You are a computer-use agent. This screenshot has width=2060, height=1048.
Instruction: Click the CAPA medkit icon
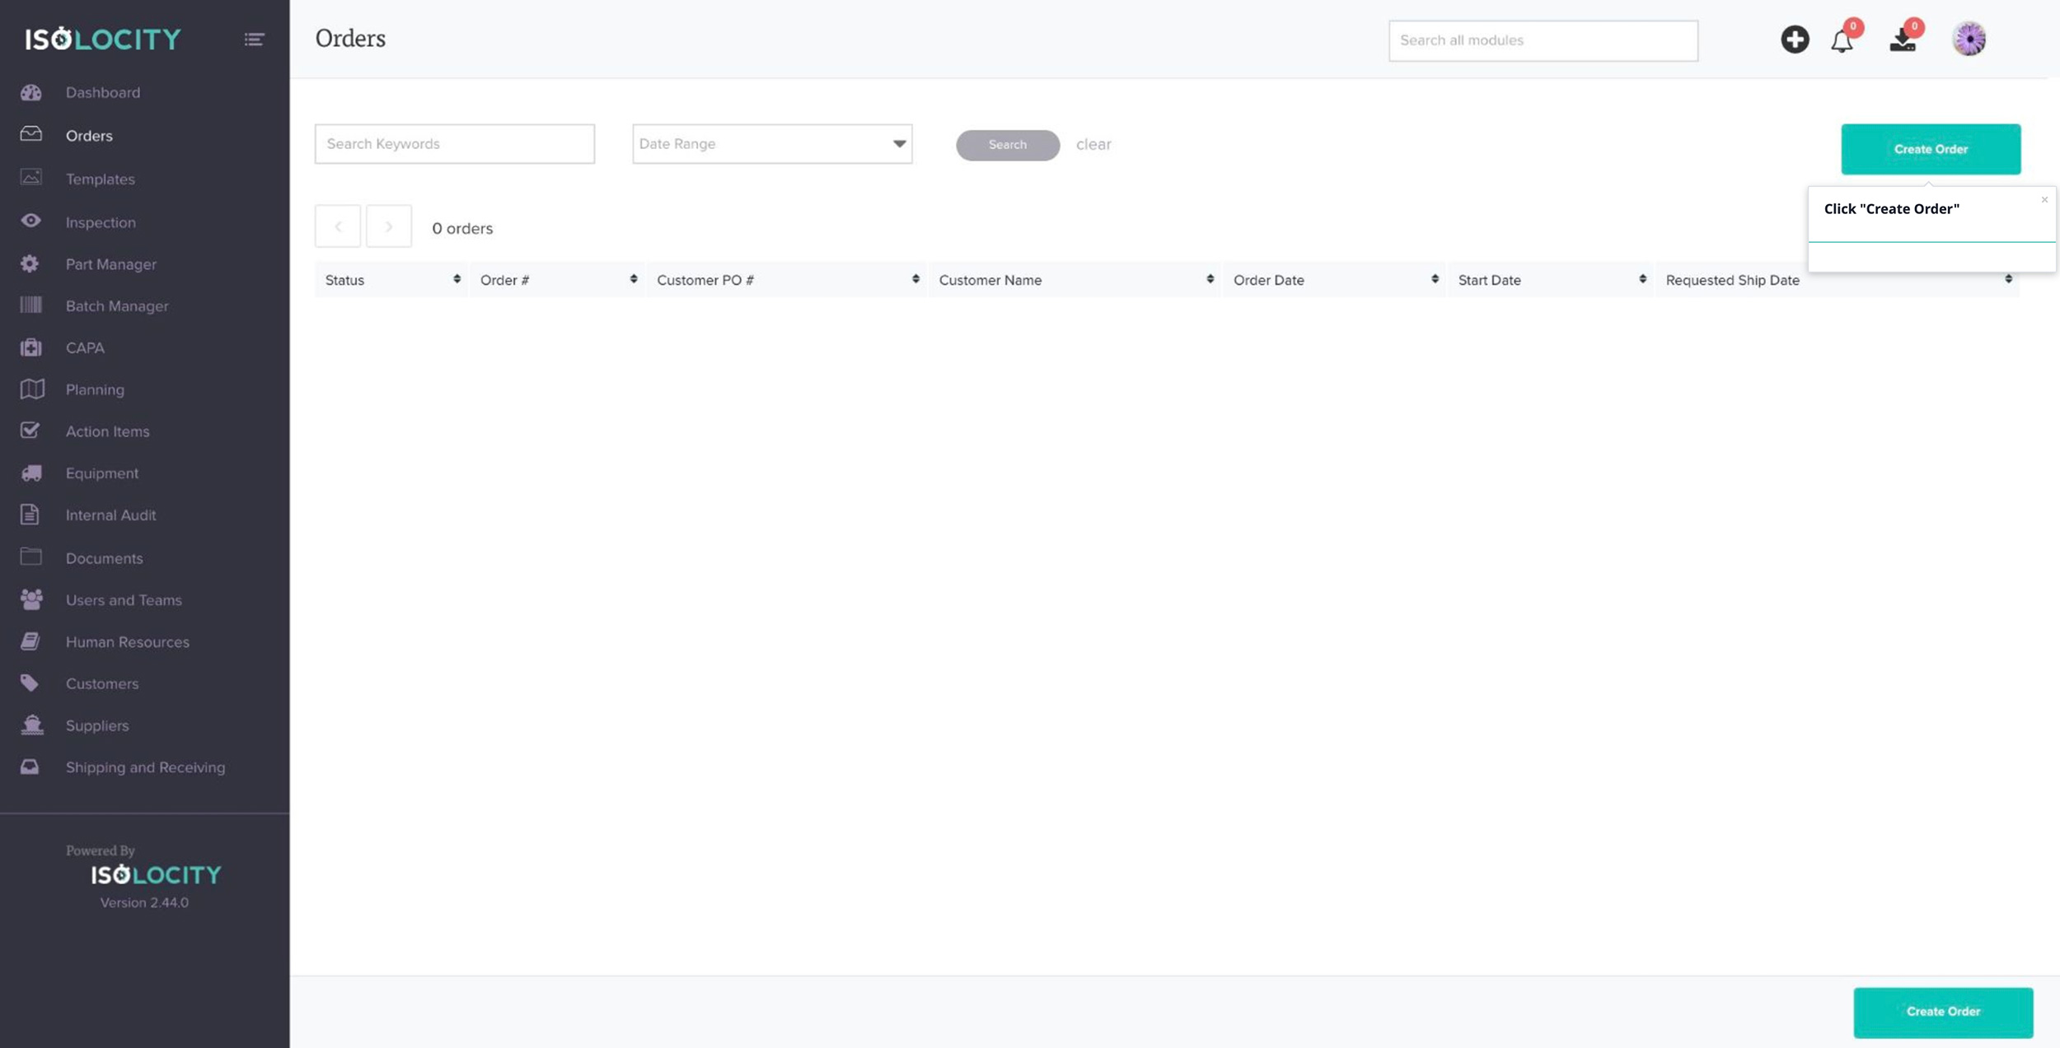(31, 347)
